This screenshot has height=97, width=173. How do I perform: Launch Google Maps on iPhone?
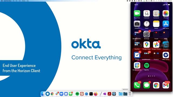[147, 45]
